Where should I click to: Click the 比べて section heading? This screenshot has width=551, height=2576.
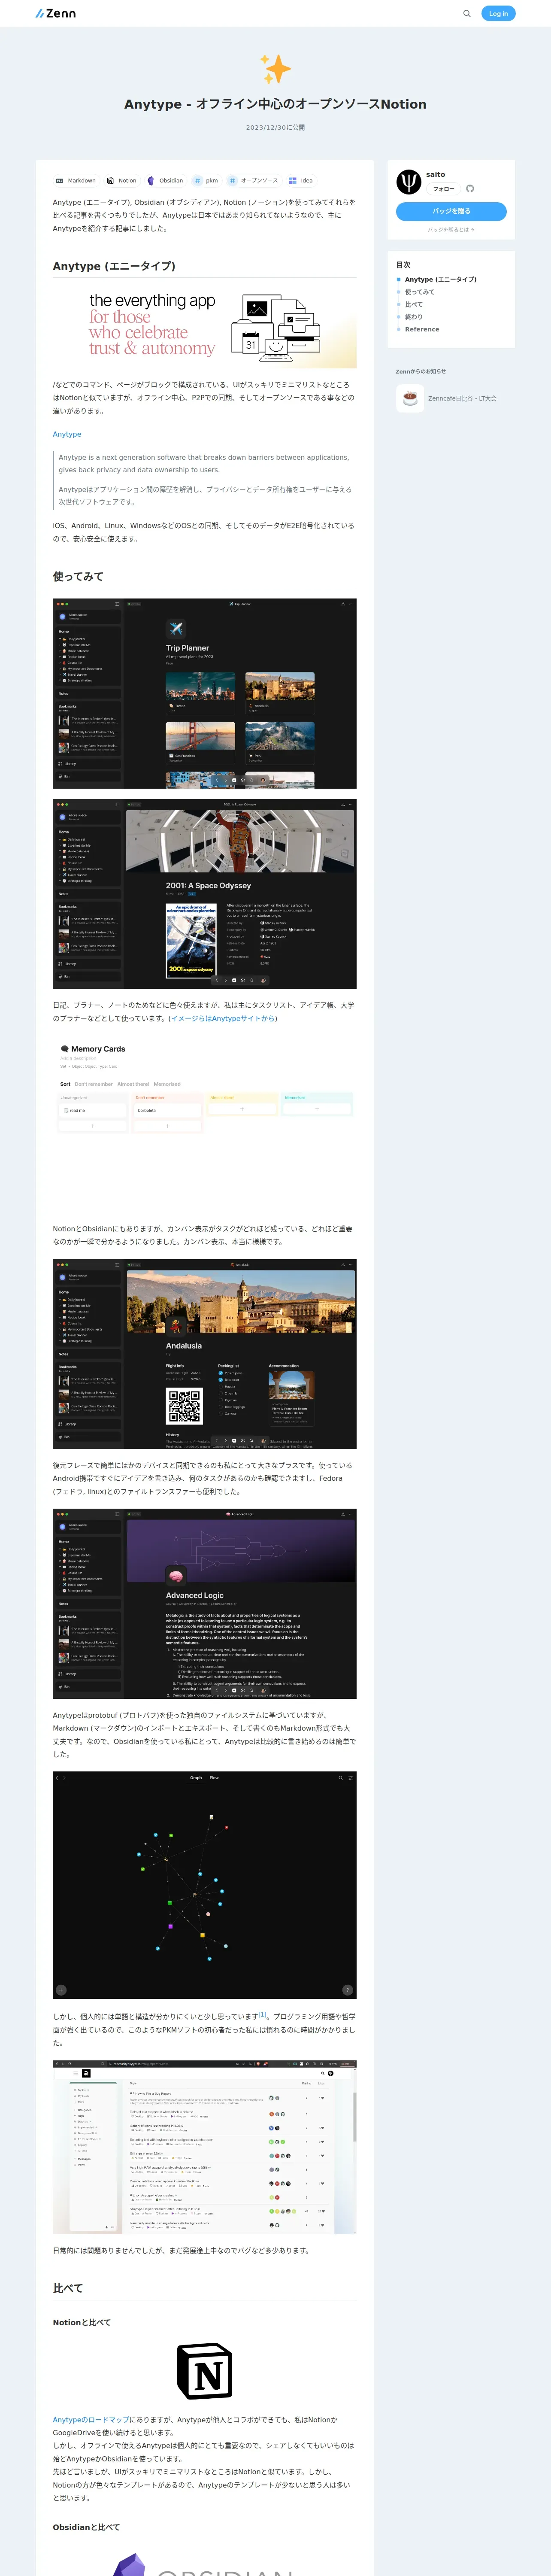tap(68, 2288)
